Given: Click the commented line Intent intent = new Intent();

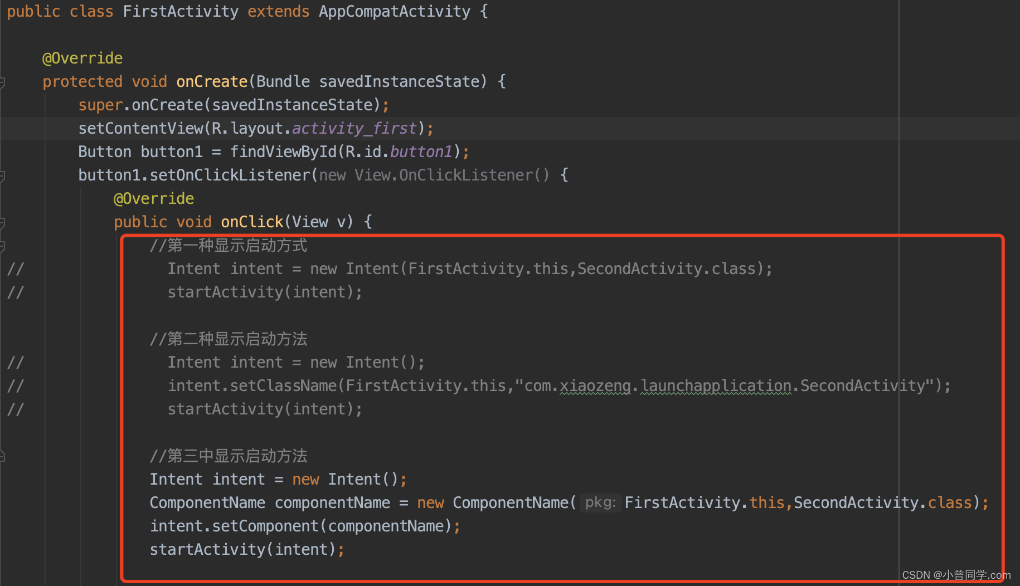Looking at the screenshot, I should tap(297, 362).
